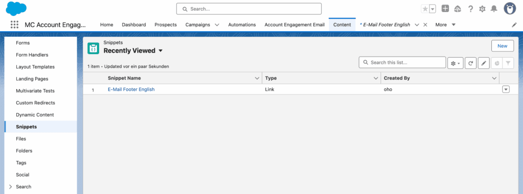Screen dimensions: 523x194
Task: Click the Refresh list button
Action: (470, 63)
